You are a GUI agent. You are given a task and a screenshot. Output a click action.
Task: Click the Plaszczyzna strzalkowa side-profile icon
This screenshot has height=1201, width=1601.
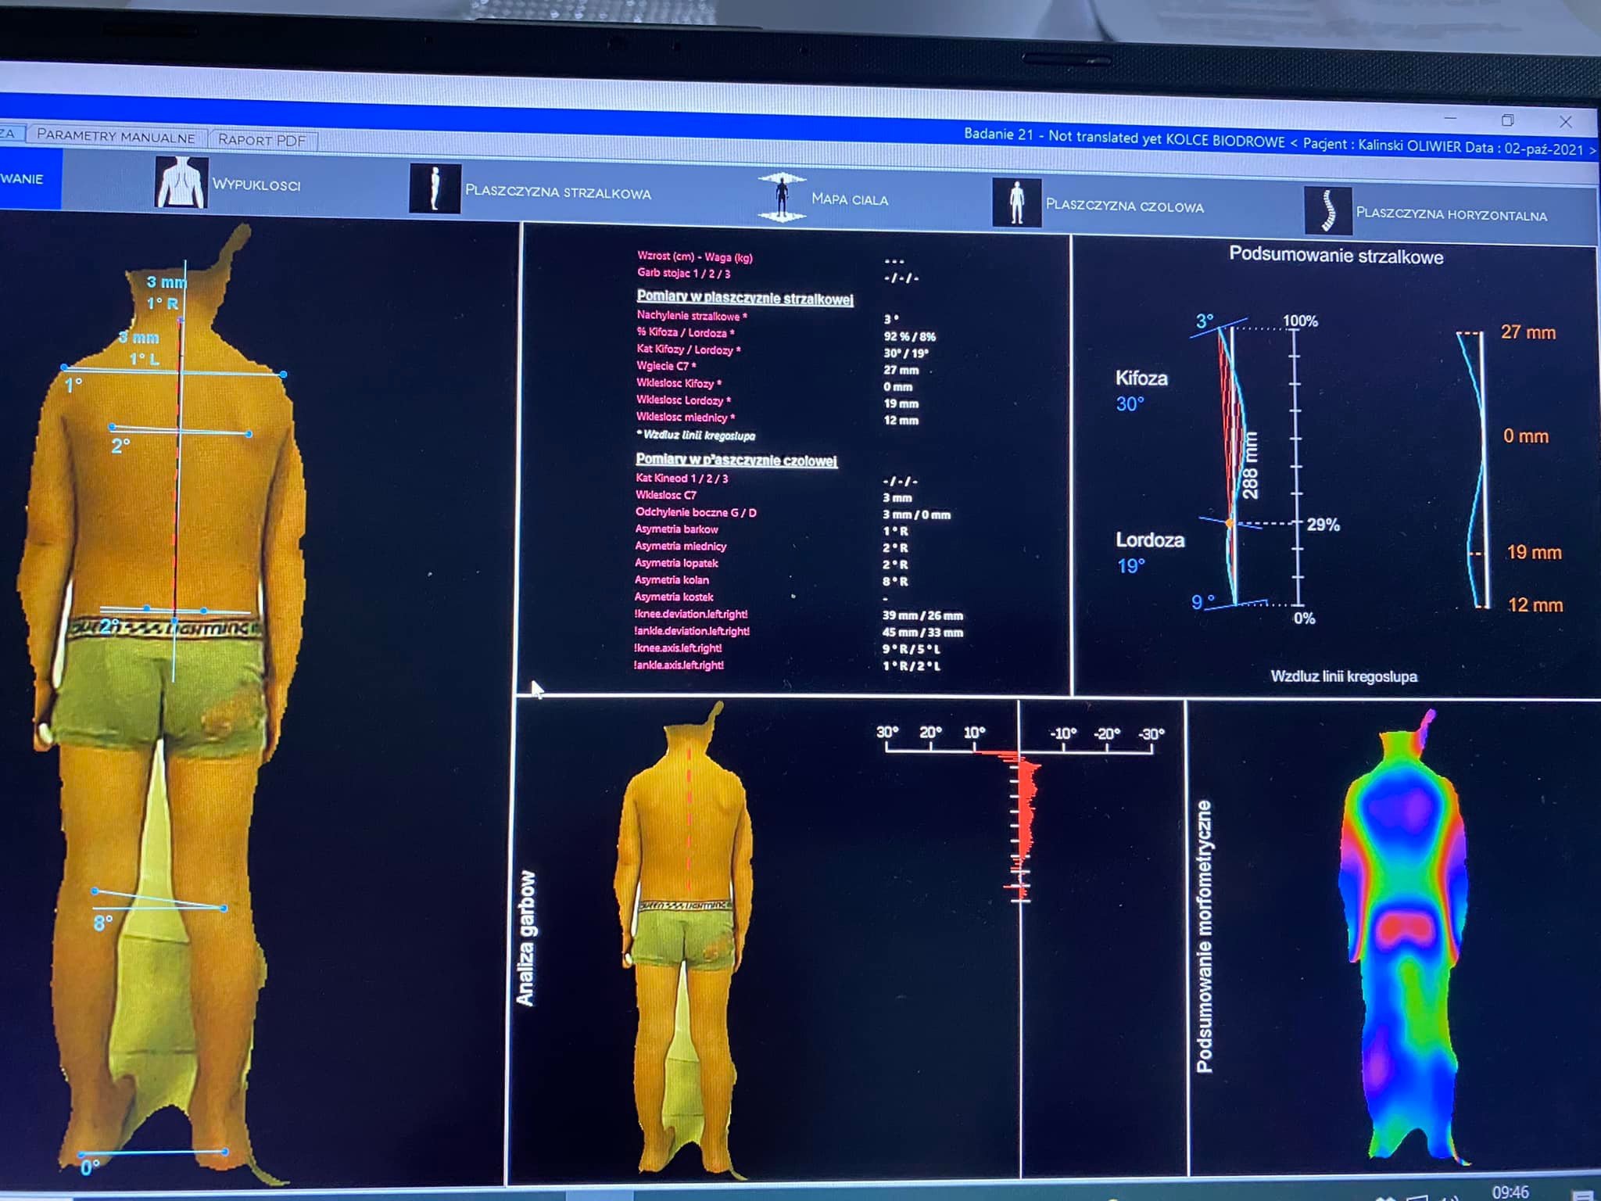pyautogui.click(x=435, y=188)
